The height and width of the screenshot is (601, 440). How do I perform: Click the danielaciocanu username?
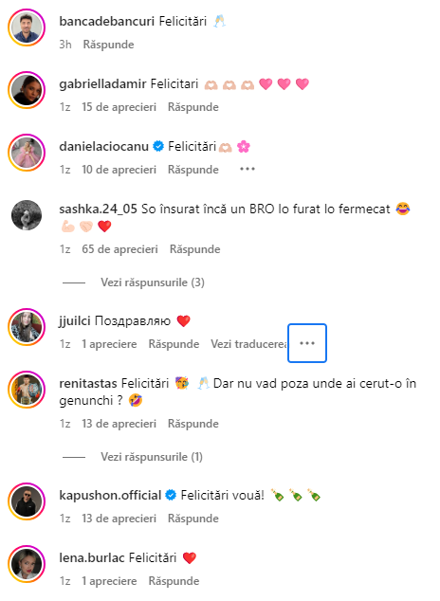click(x=104, y=146)
